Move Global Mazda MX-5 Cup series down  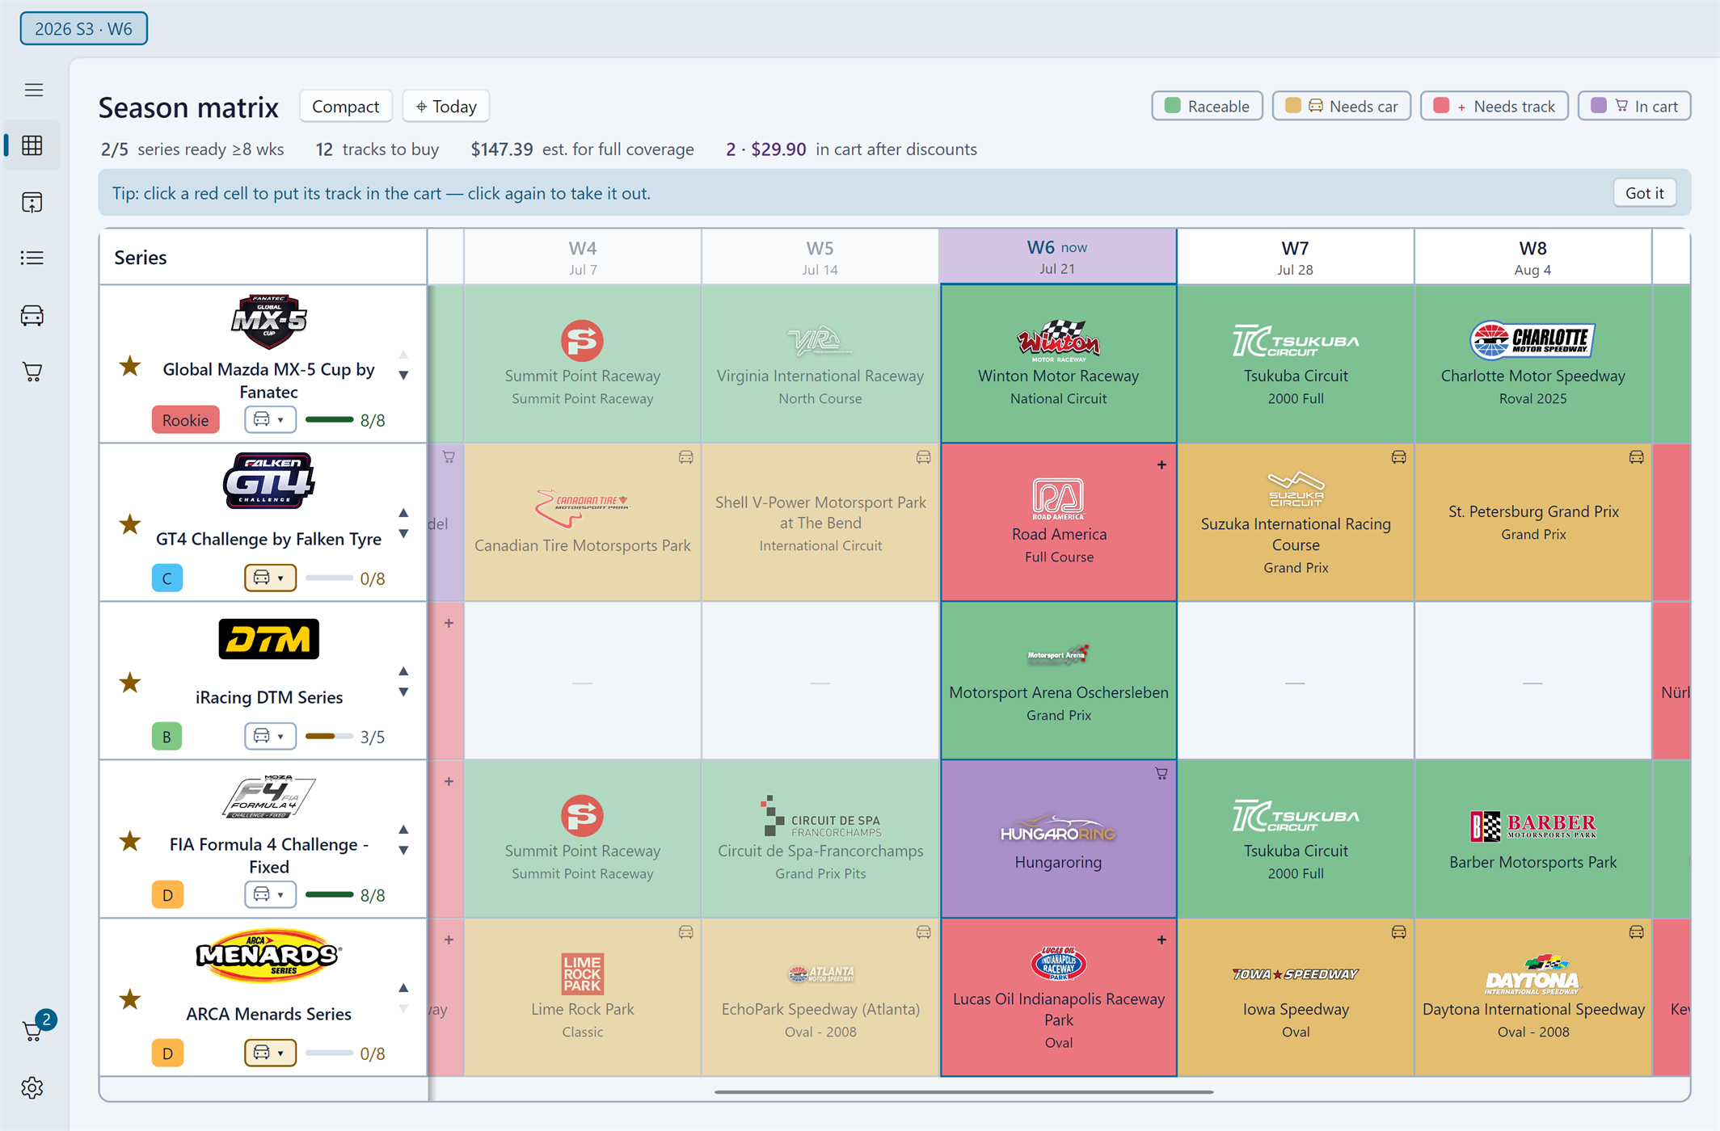click(403, 376)
